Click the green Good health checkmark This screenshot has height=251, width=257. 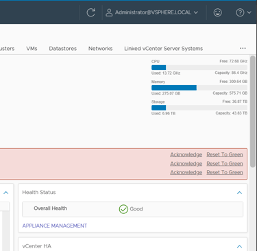tap(123, 209)
